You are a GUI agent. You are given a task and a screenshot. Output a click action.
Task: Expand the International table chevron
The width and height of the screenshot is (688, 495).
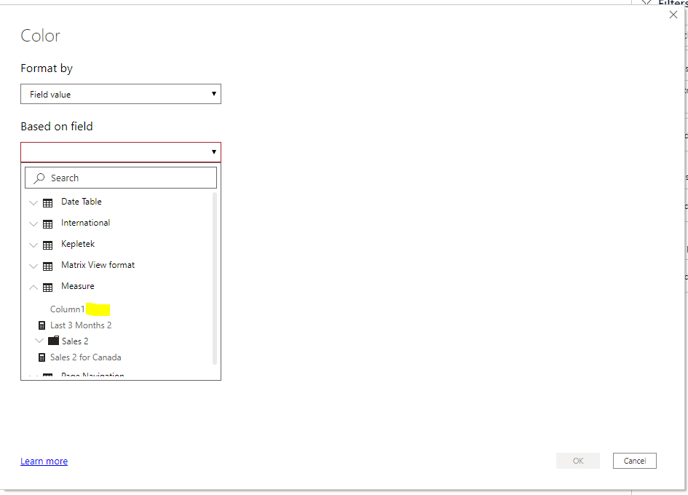coord(33,223)
